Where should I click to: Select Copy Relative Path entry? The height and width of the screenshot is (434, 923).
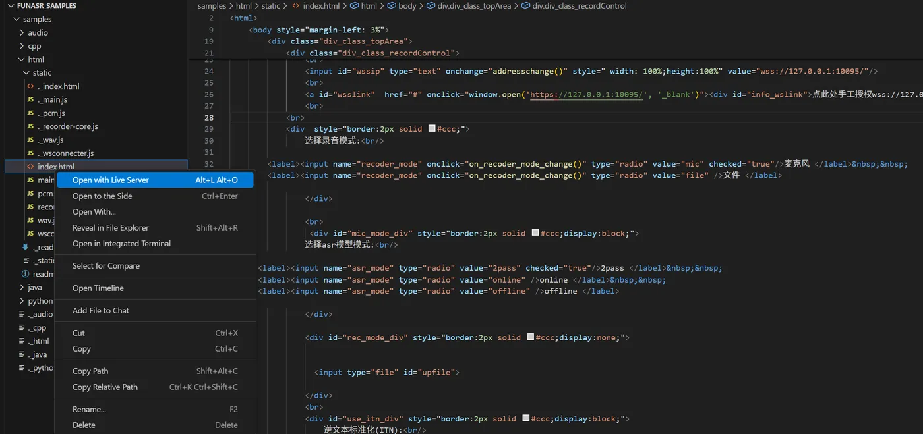tap(155, 387)
